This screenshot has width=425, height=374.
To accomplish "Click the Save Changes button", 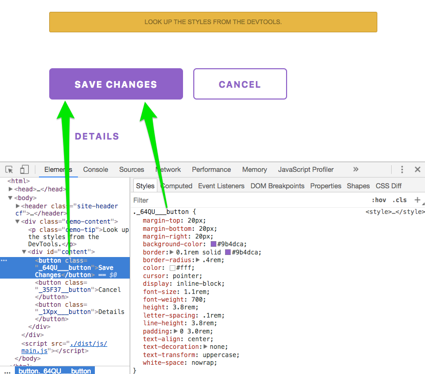I will click(116, 84).
